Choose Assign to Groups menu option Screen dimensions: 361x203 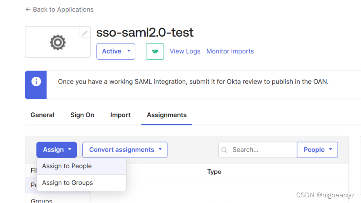67,183
